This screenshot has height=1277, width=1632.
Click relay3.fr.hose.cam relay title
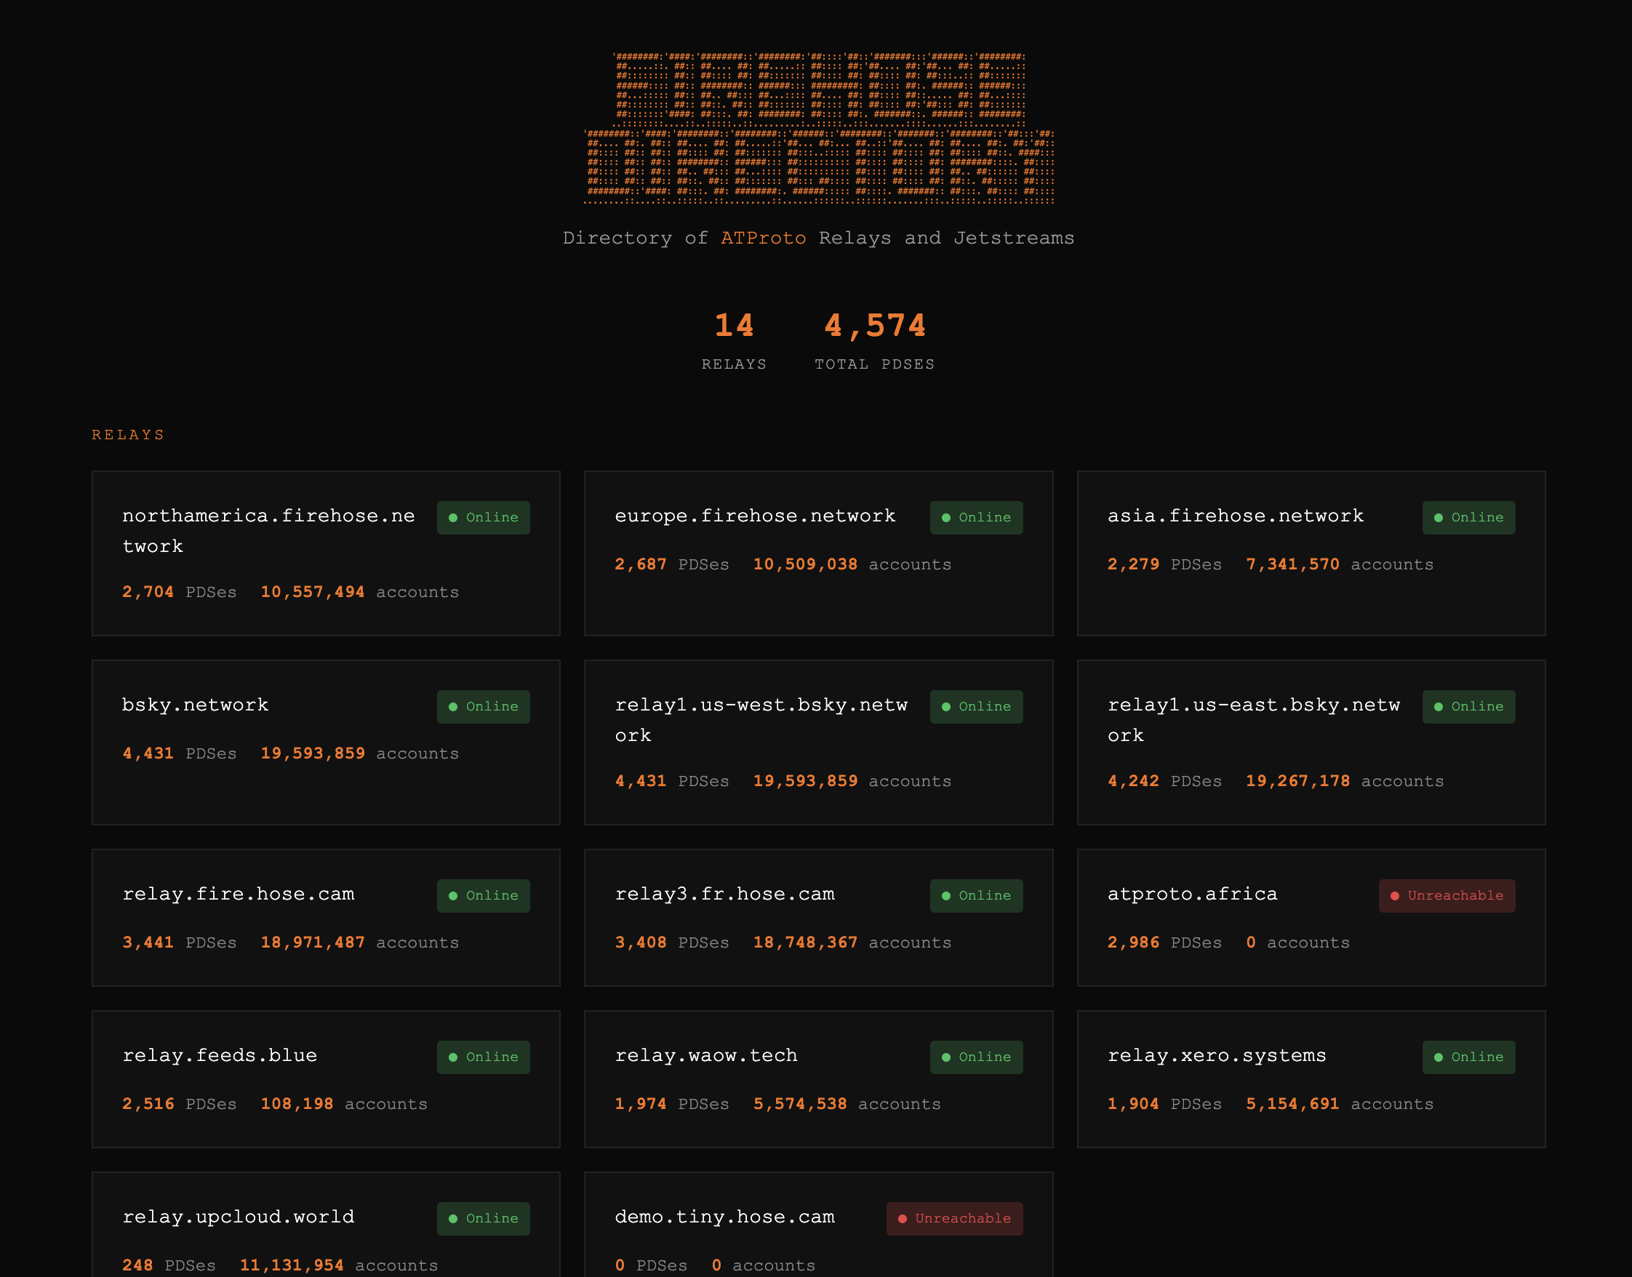(724, 894)
